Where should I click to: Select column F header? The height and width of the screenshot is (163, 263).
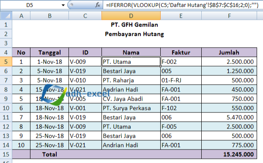coord(229,16)
